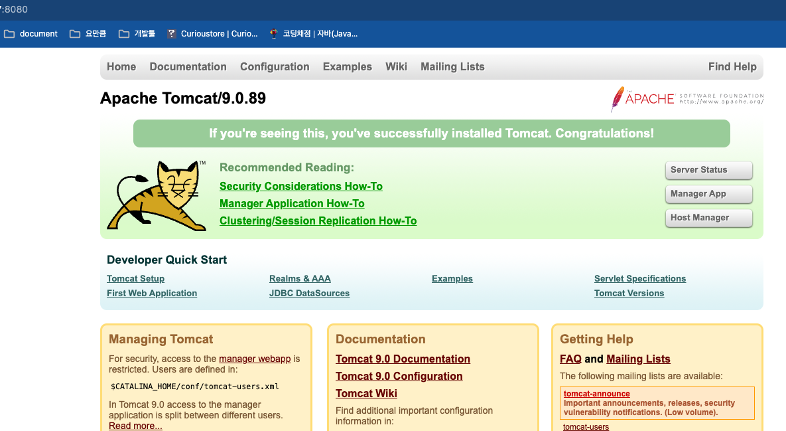The image size is (786, 431).
Task: Open the Tomcat Versions link
Action: (629, 293)
